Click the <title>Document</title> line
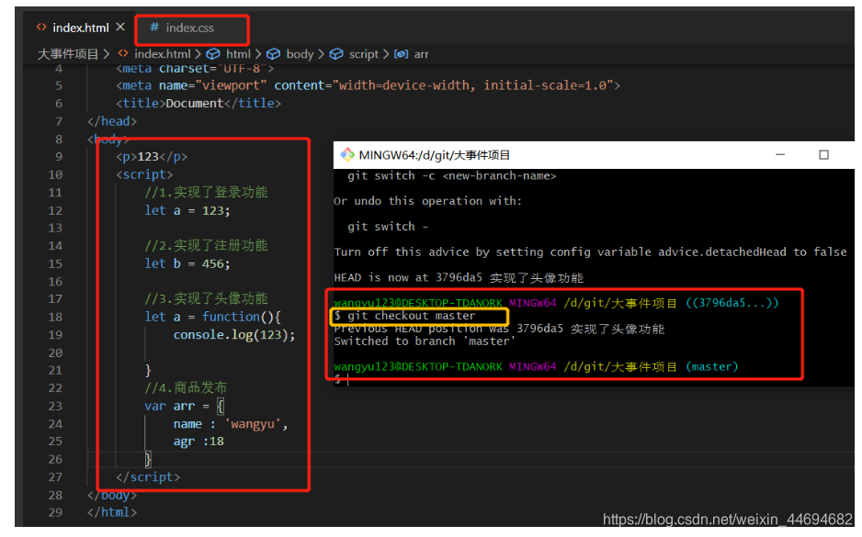The image size is (862, 537). [x=198, y=103]
